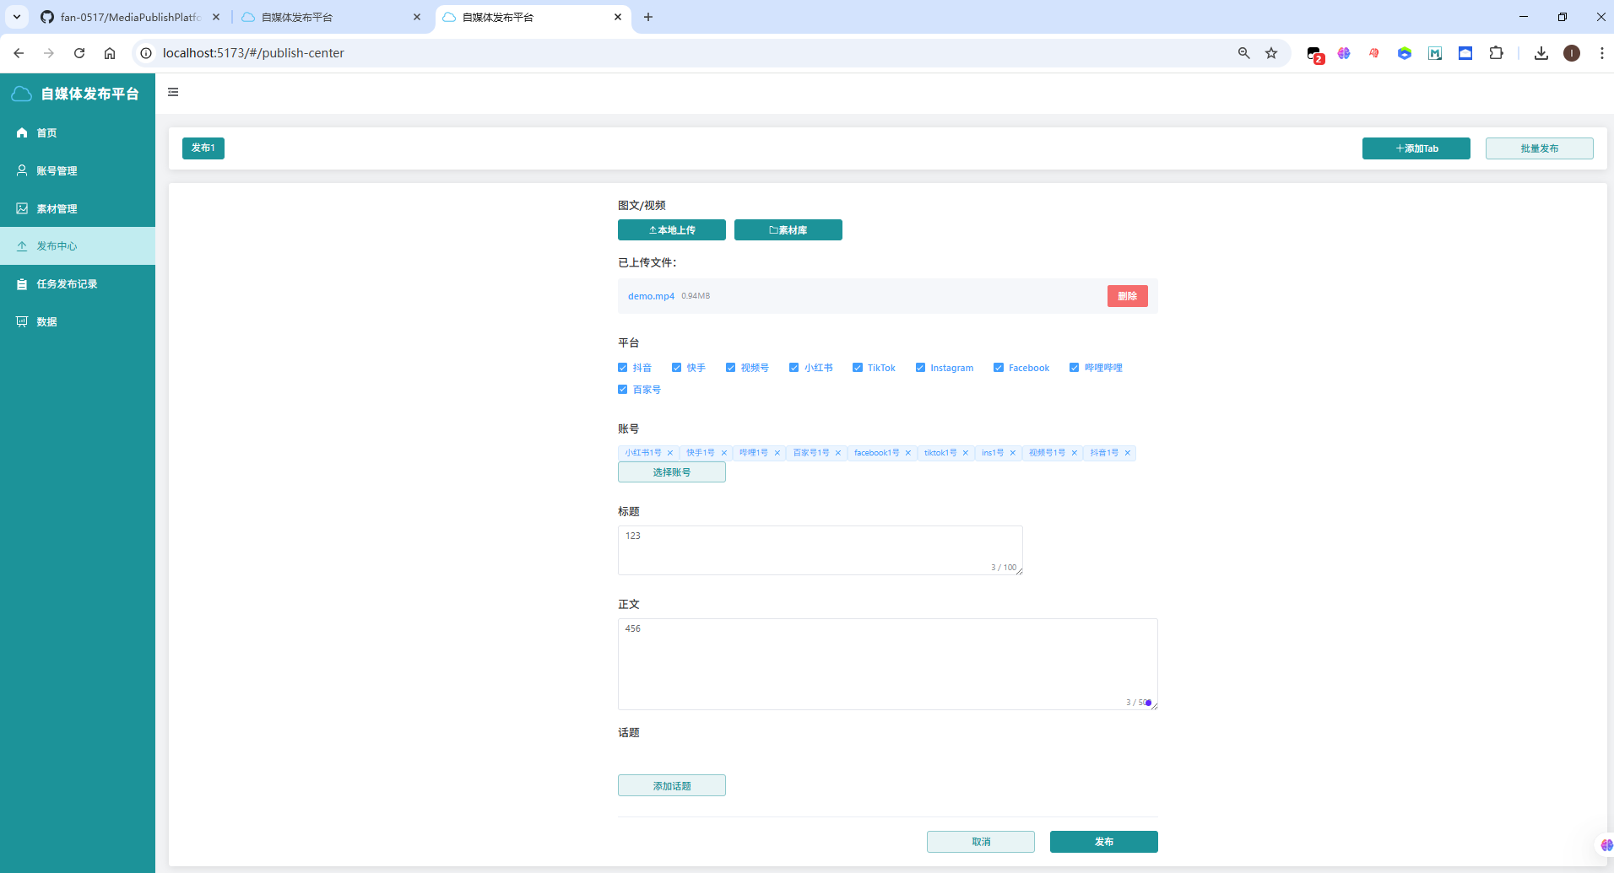1614x873 pixels.
Task: Click the 发布 submit button
Action: pyautogui.click(x=1103, y=842)
